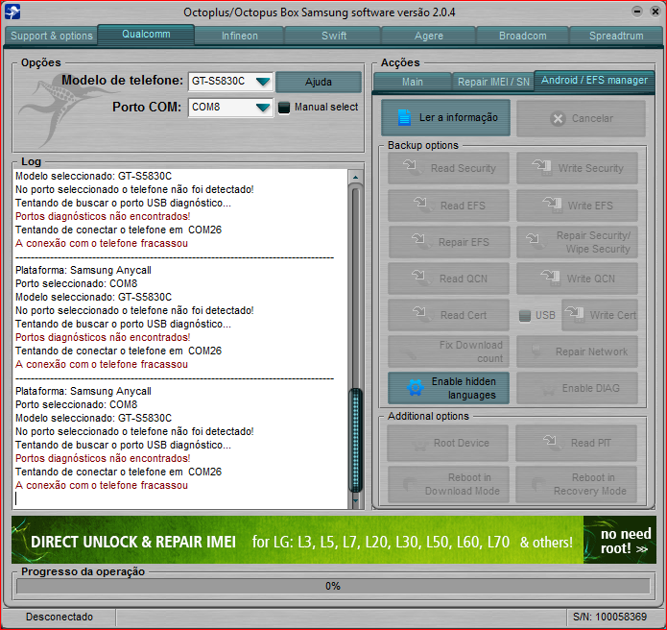Click the Fix Download count button
The width and height of the screenshot is (667, 630).
tap(448, 351)
